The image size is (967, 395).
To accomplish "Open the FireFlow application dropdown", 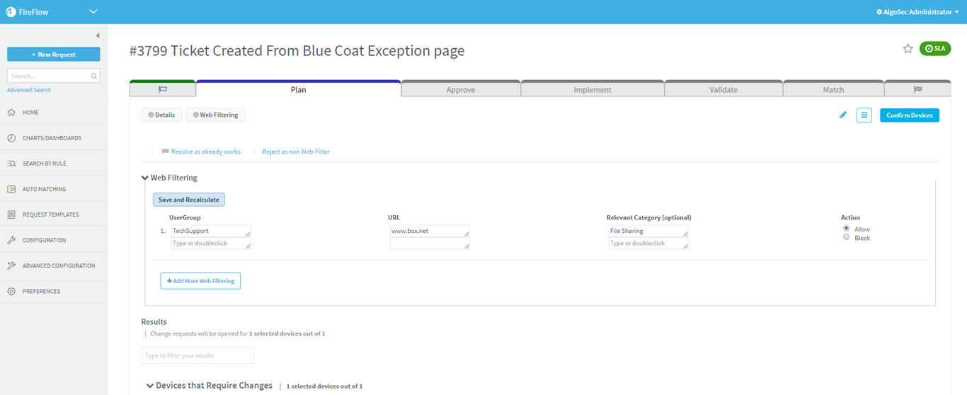I will [93, 12].
